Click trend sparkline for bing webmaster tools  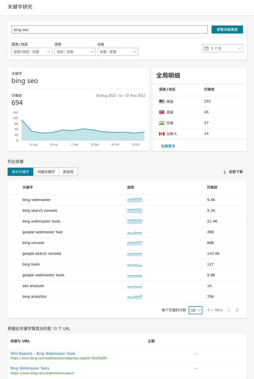pos(135,221)
